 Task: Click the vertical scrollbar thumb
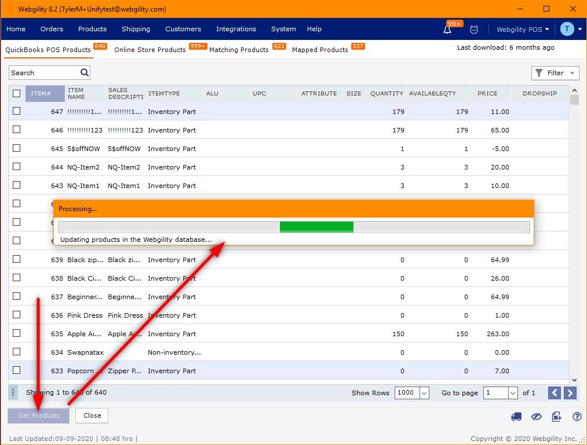point(574,100)
